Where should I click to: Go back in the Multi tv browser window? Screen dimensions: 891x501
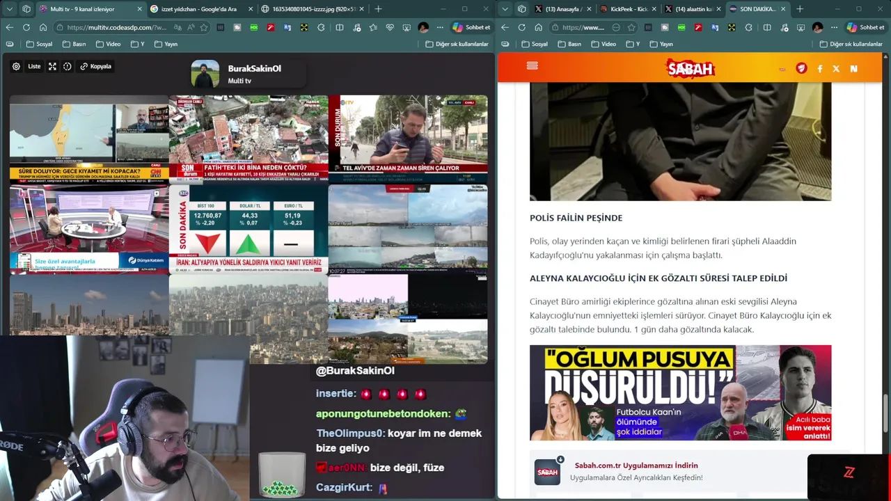[9, 27]
